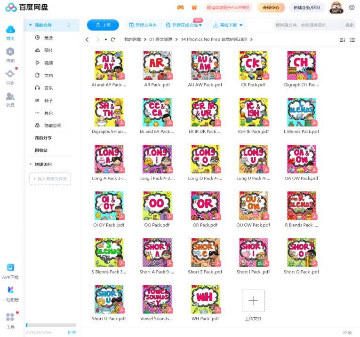Select Digraphs SH and TH thumbnail
This screenshot has height=337, width=360.
pos(109,112)
